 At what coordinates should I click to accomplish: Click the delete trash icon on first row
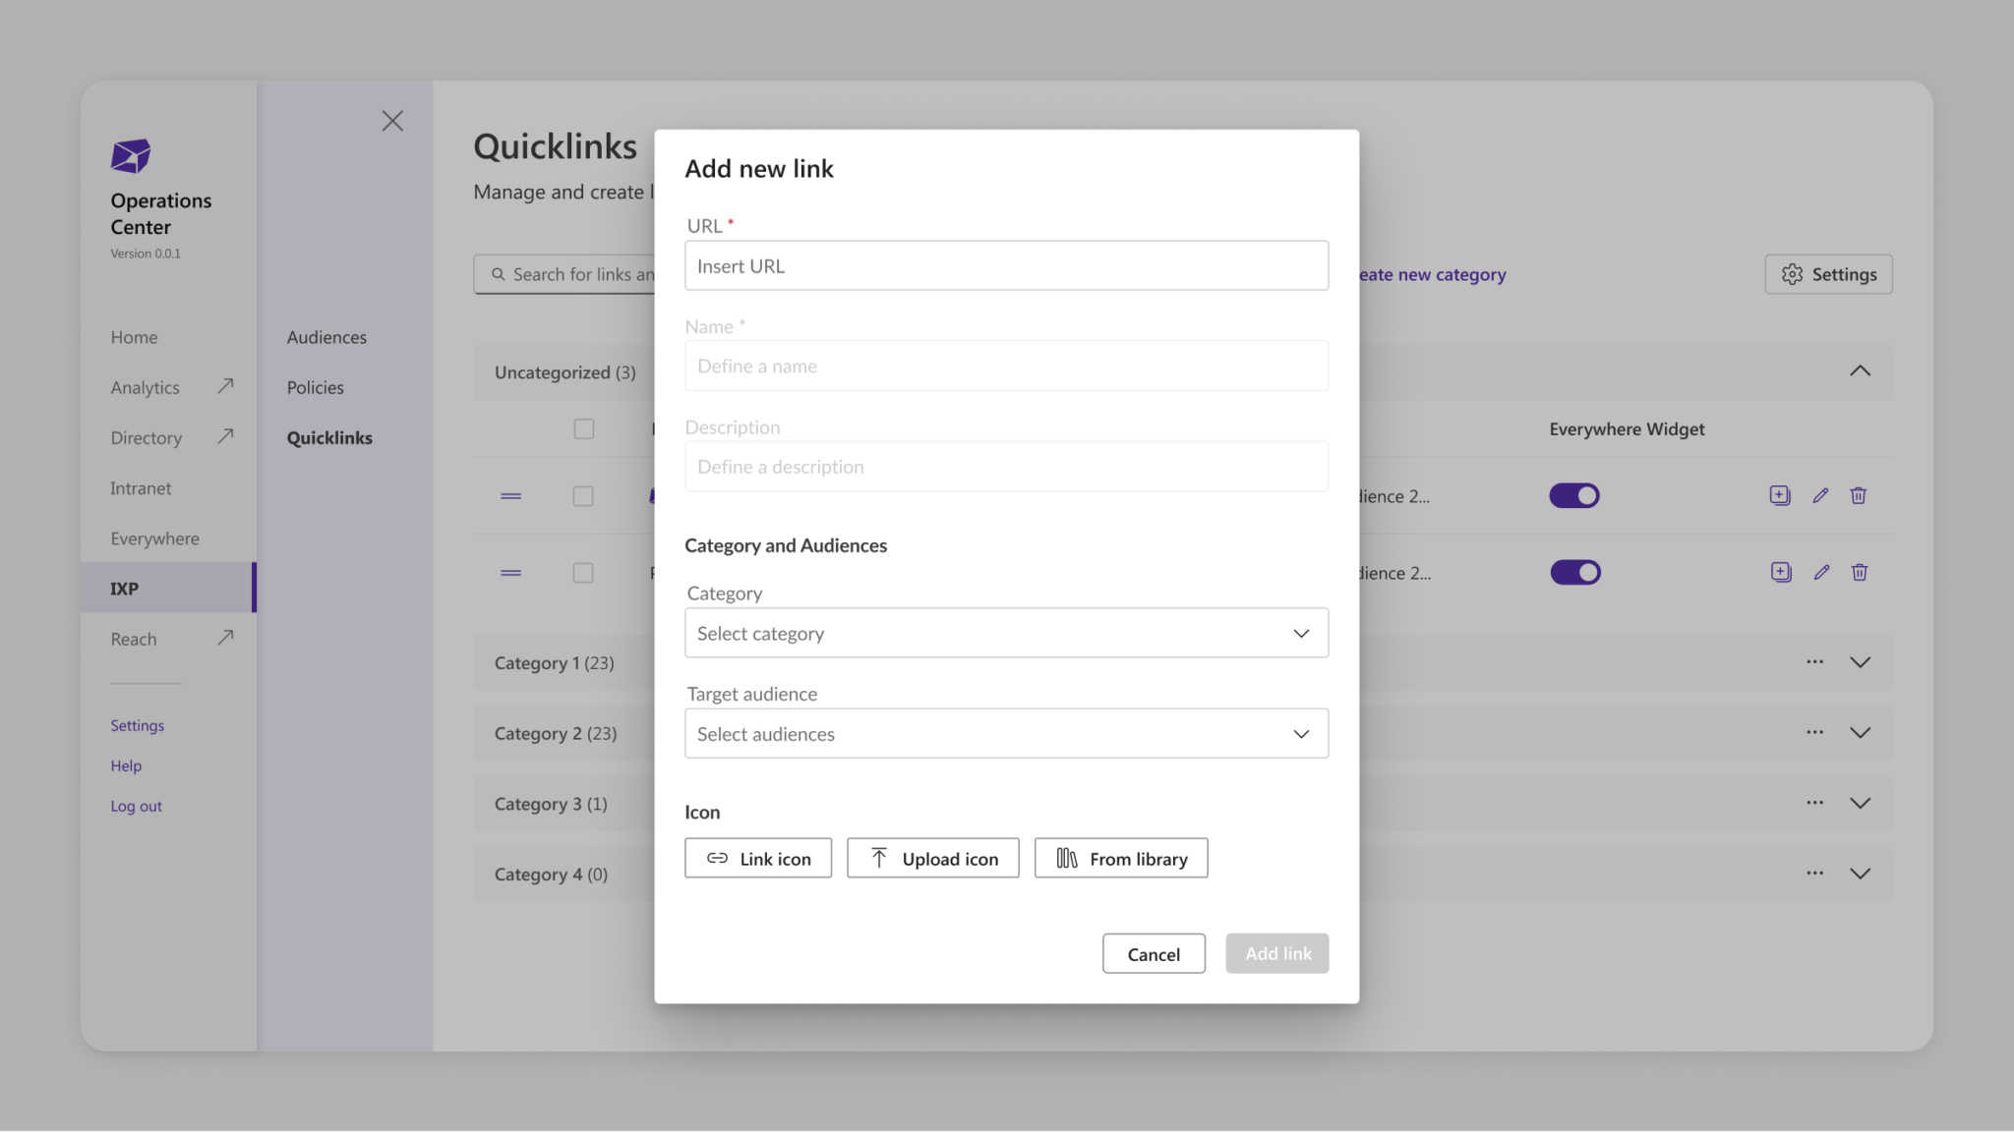(1859, 496)
